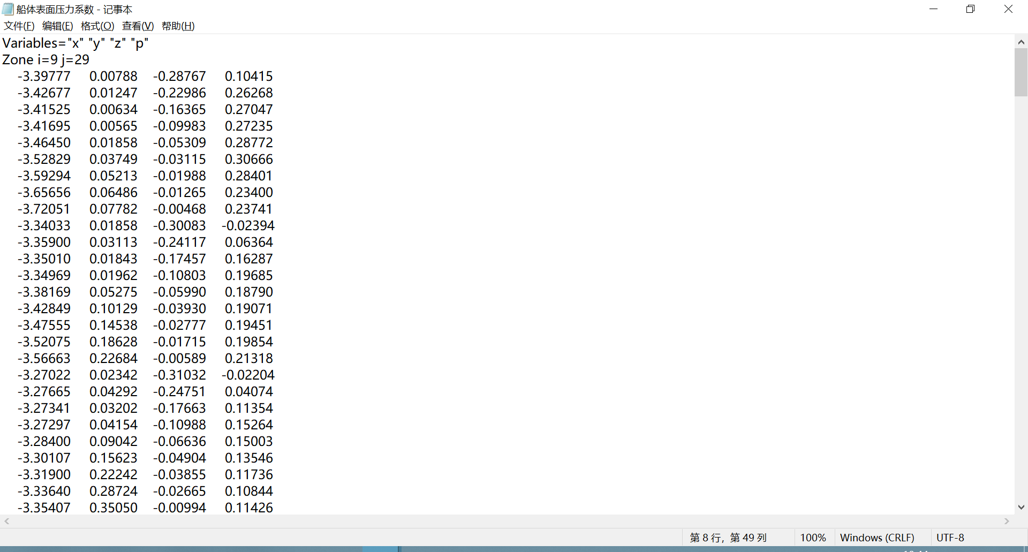Click the value -0.01988
This screenshot has height=552, width=1028.
pyautogui.click(x=179, y=176)
